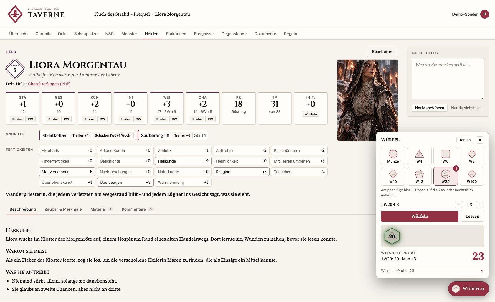This screenshot has height=302, width=495.
Task: Roll the Motiv erkennen skill
Action: click(x=67, y=172)
